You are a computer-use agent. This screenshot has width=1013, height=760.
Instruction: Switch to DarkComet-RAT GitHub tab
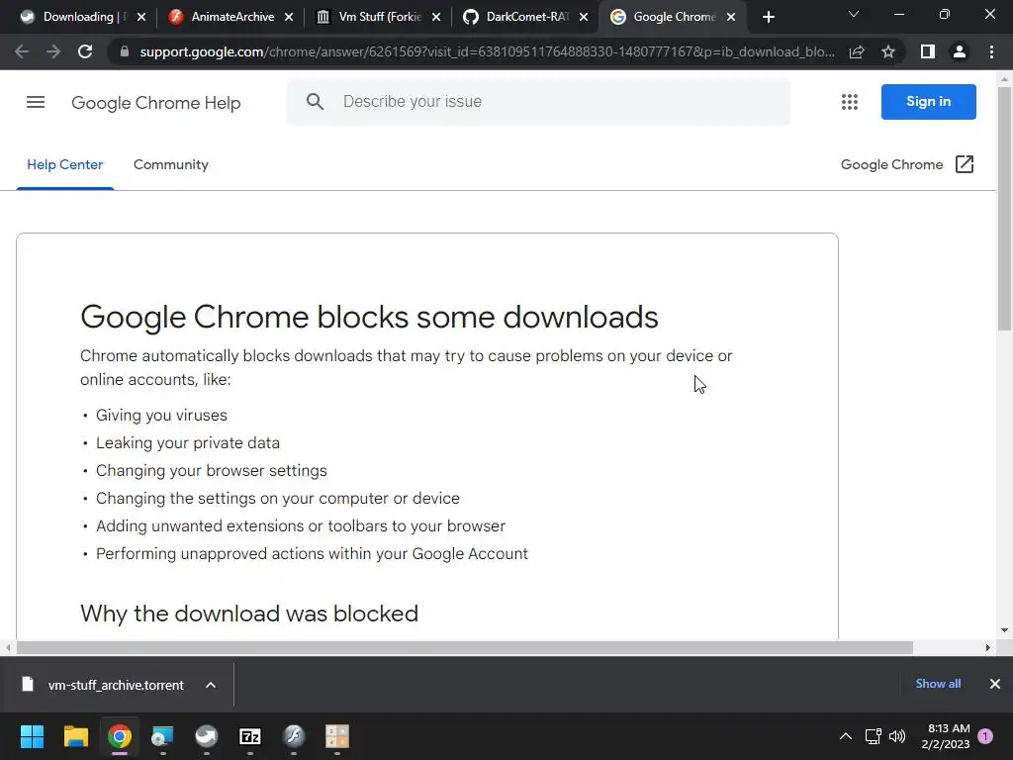tap(525, 17)
